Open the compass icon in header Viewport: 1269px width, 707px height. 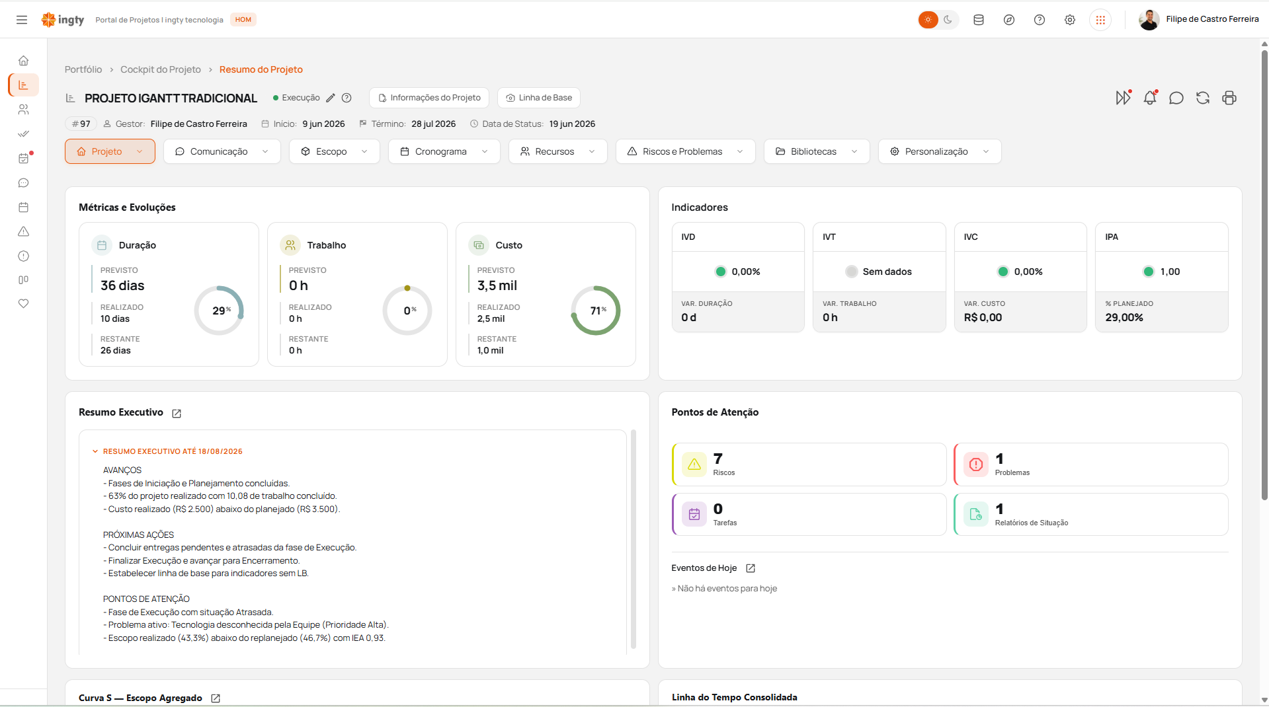pos(1009,20)
